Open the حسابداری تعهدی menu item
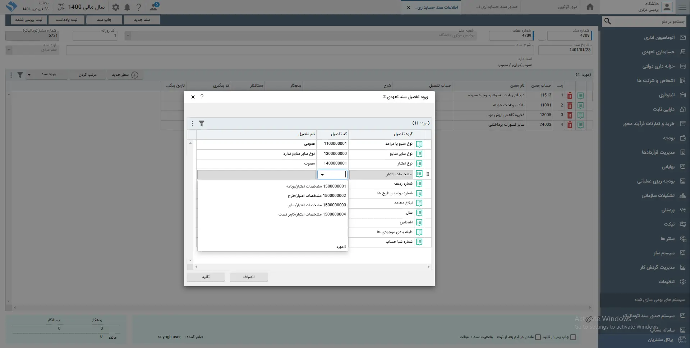 click(x=658, y=52)
